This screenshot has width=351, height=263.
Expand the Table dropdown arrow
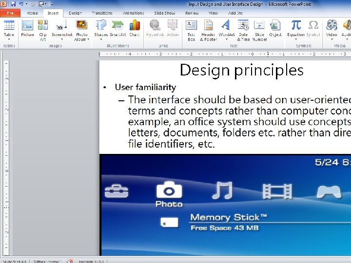click(9, 39)
